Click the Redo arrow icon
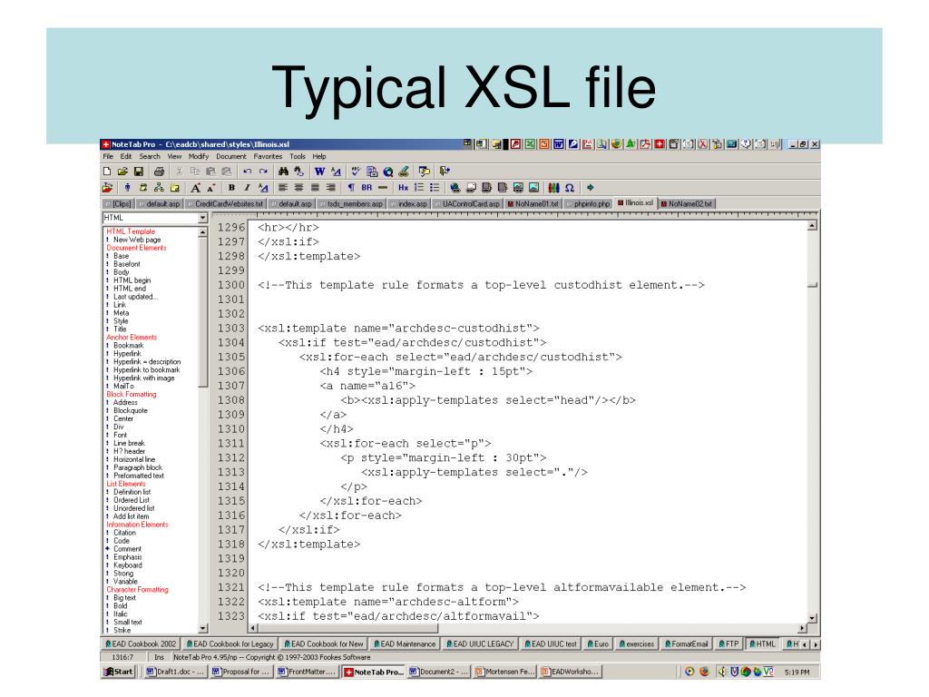Image resolution: width=929 pixels, height=697 pixels. [263, 172]
